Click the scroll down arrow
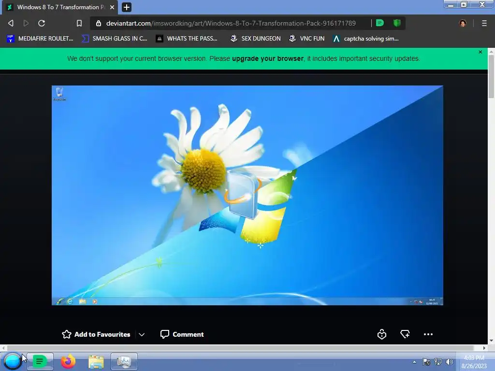The height and width of the screenshot is (371, 495). (491, 341)
